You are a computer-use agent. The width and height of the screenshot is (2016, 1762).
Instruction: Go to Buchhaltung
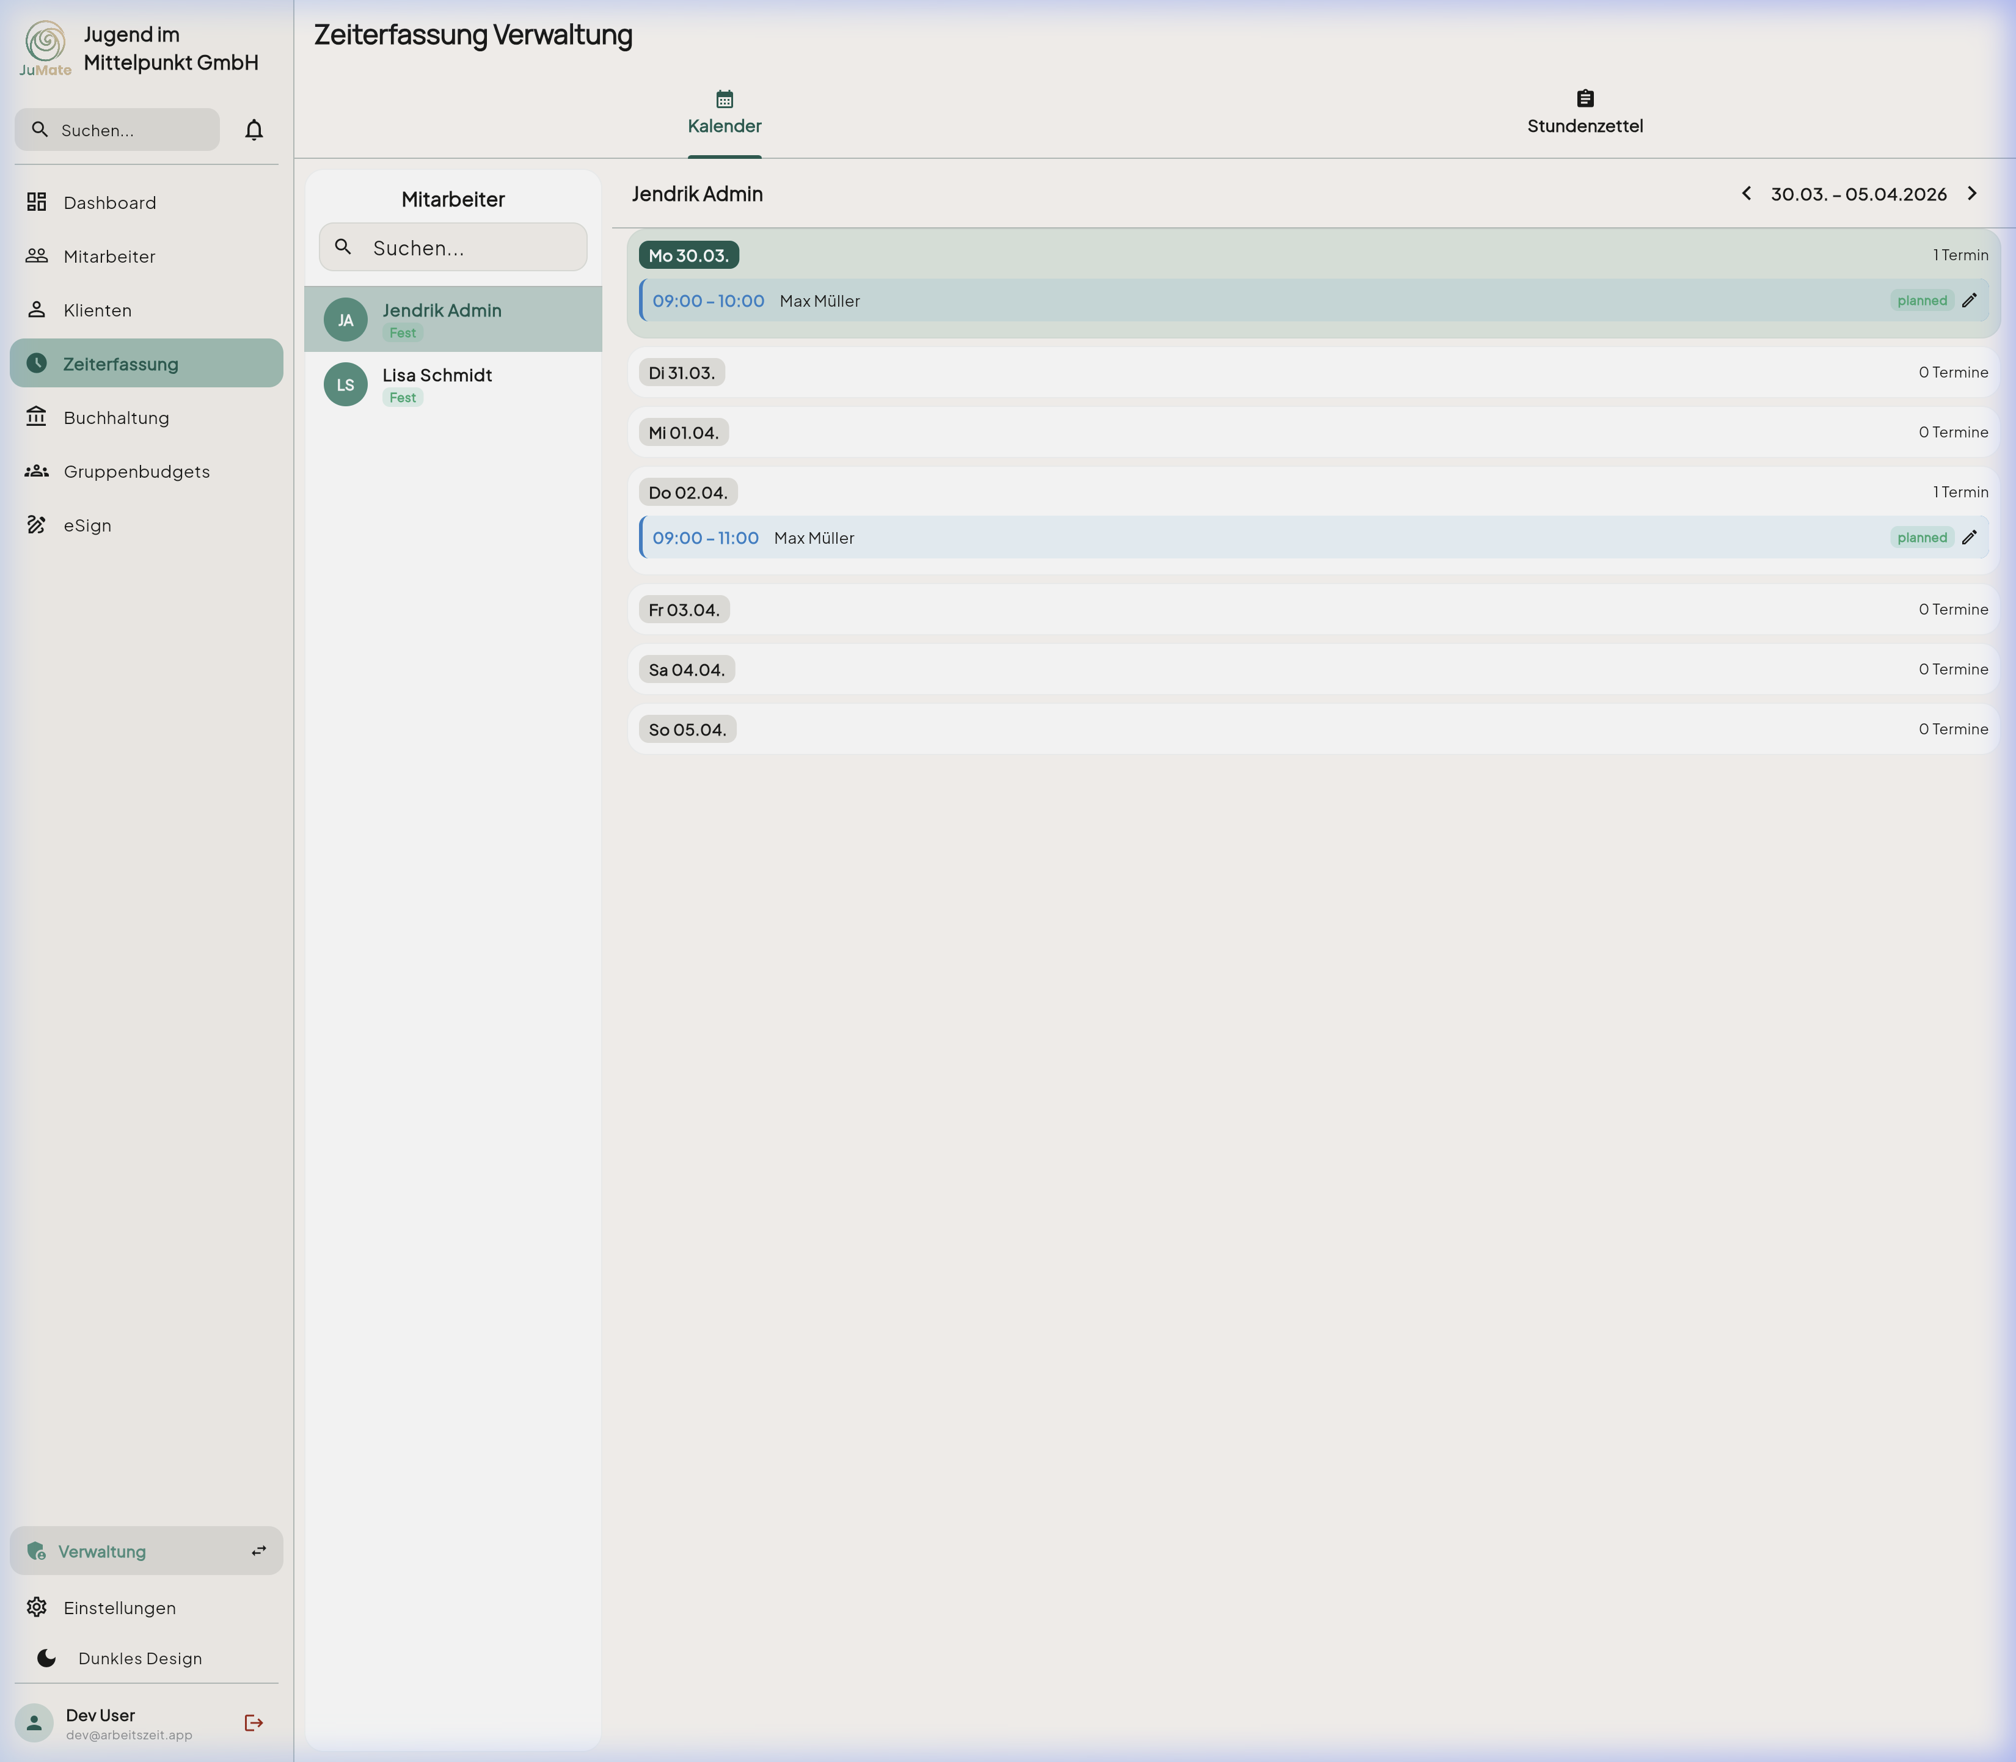116,418
